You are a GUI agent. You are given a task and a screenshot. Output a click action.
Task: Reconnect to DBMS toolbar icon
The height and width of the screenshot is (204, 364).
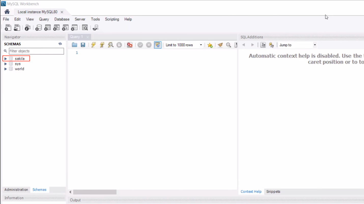pos(96,27)
